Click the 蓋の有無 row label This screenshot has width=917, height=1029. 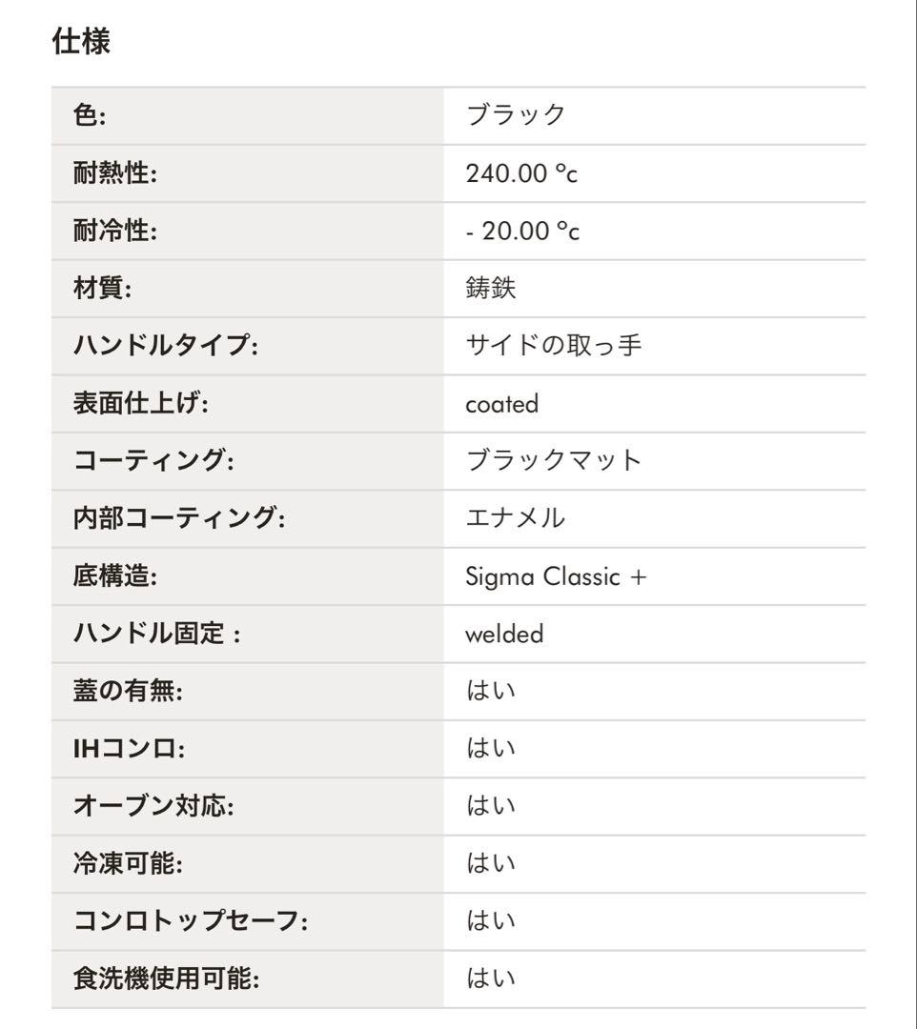[x=128, y=691]
